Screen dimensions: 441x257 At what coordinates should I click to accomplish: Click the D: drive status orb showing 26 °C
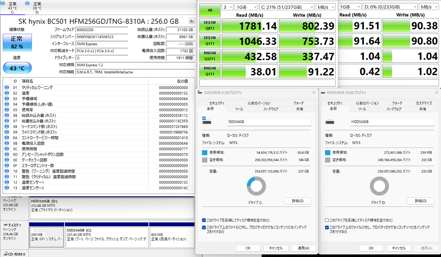click(x=27, y=3)
